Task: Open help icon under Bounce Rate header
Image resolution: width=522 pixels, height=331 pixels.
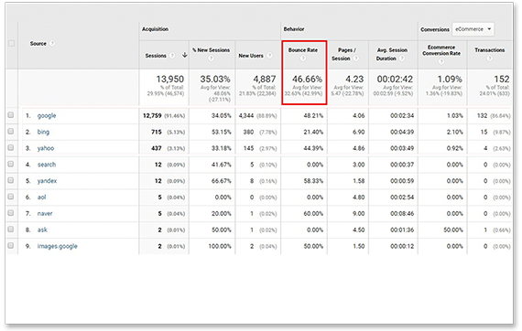Action: click(x=303, y=59)
